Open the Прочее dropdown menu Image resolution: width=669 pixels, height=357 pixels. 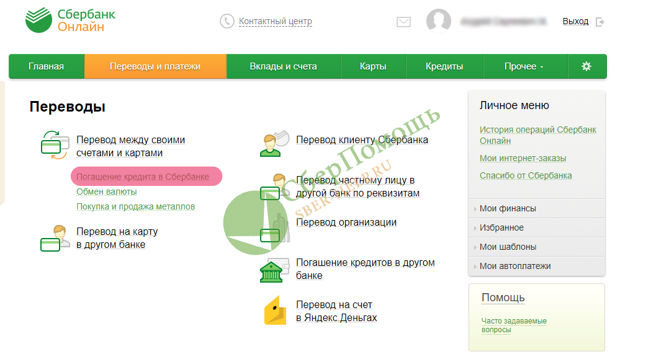[525, 66]
